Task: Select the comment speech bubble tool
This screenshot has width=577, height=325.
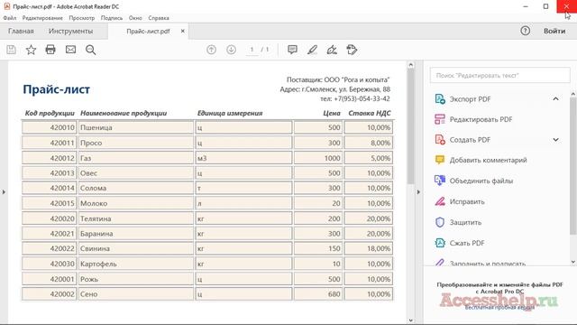Action: 292,50
